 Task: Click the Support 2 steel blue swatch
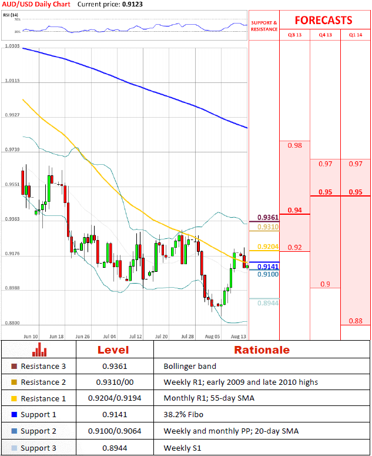(14, 431)
